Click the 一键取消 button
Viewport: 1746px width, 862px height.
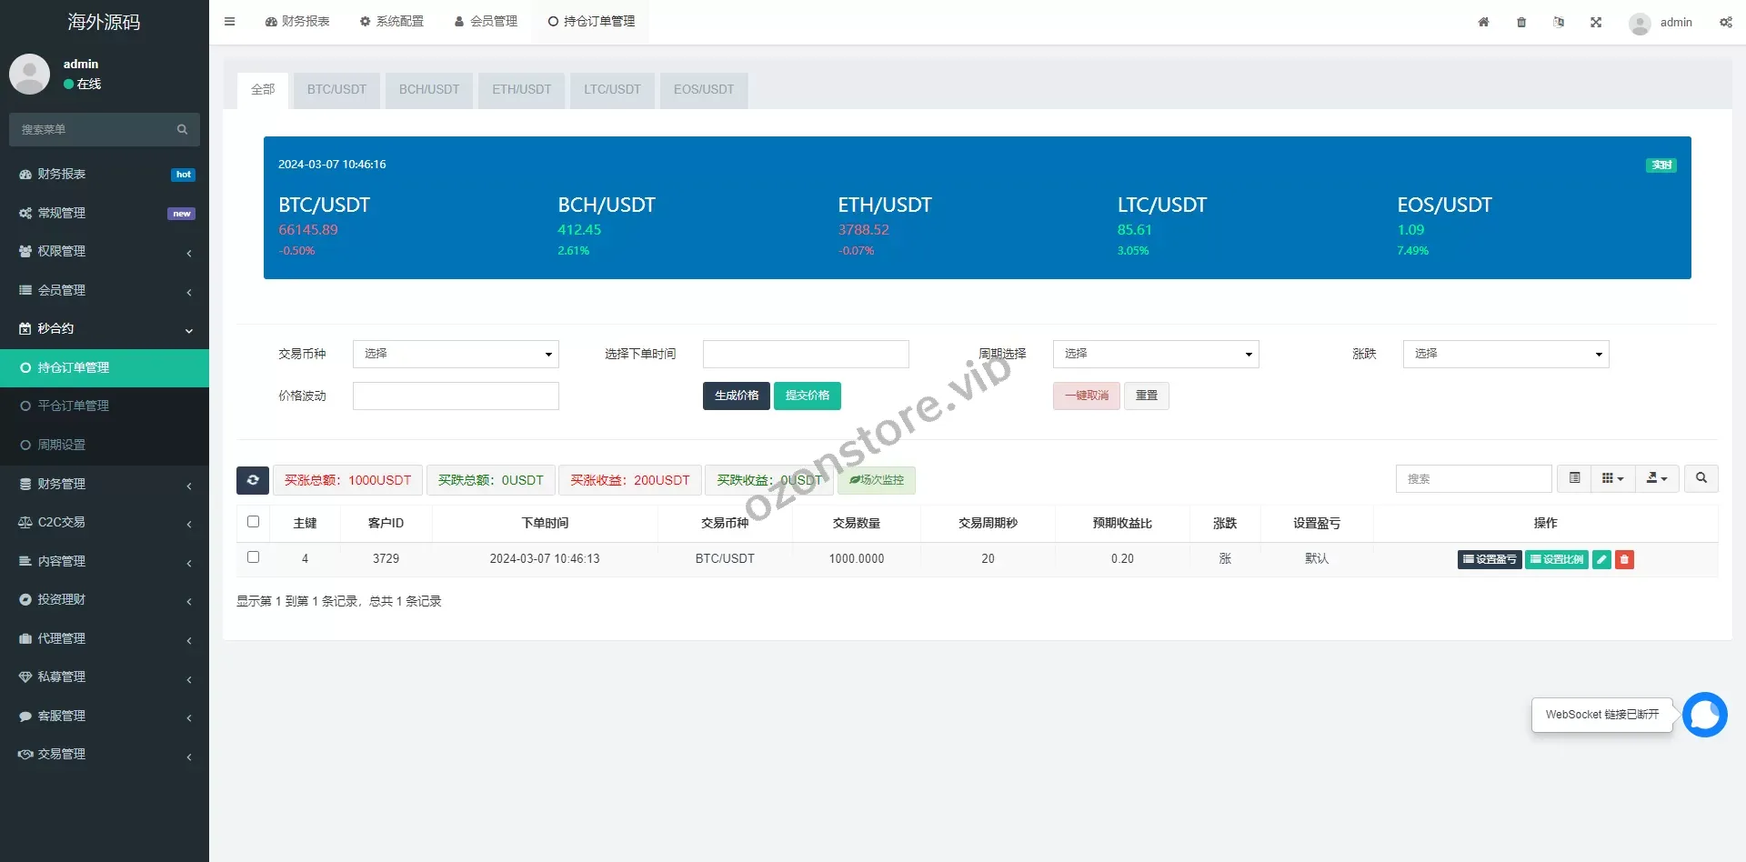click(1086, 396)
